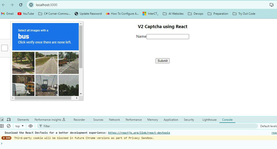The image size is (277, 149).
Task: Switch to the Security tab
Action: click(x=189, y=120)
